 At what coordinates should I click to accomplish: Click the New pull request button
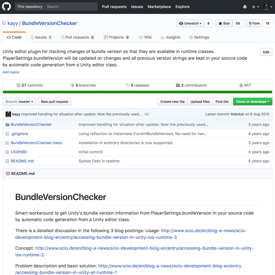(x=54, y=102)
